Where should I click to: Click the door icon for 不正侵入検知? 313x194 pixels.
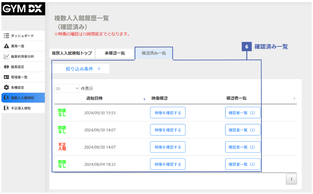(x=6, y=108)
